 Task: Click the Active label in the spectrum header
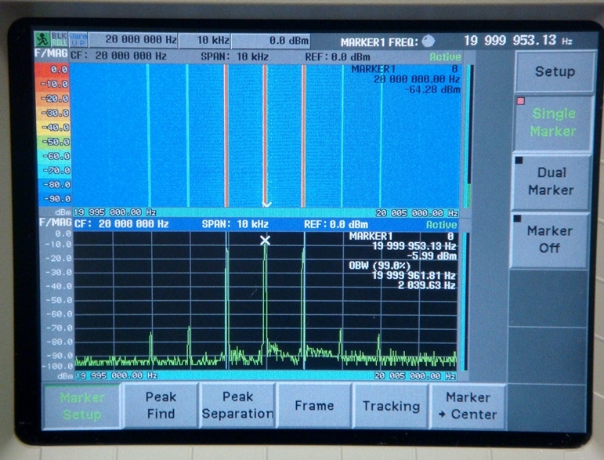(x=442, y=225)
